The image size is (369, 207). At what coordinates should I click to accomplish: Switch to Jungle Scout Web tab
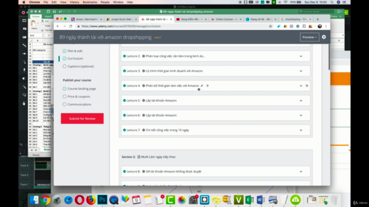point(121,19)
